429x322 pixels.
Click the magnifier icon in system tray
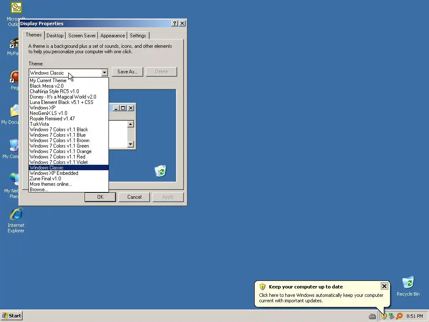[399, 316]
